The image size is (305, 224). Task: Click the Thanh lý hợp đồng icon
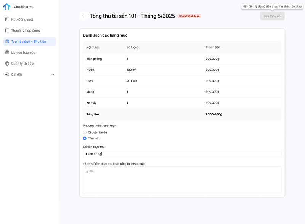(x=7, y=30)
